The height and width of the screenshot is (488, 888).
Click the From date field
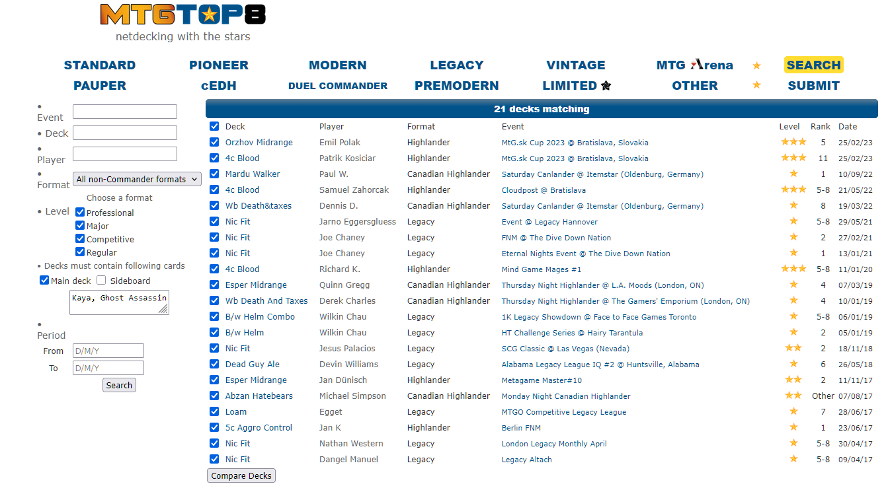108,351
